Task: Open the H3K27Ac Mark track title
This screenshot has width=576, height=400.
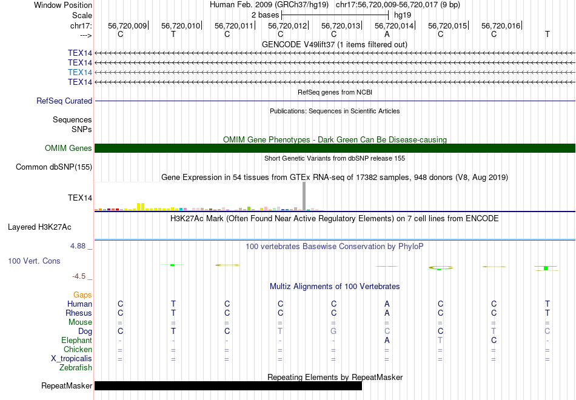Action: [x=334, y=219]
